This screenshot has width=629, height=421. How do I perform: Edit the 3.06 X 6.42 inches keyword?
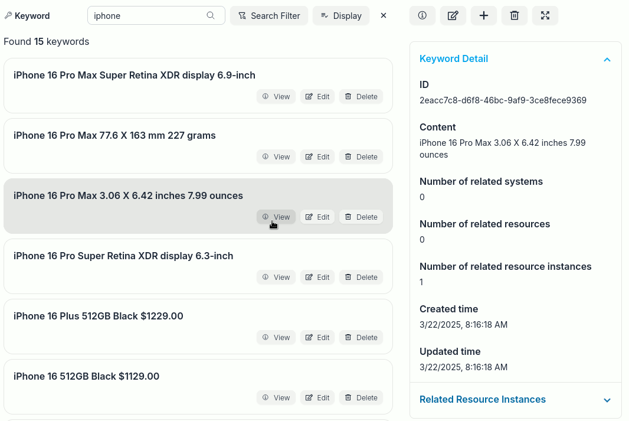pyautogui.click(x=317, y=217)
